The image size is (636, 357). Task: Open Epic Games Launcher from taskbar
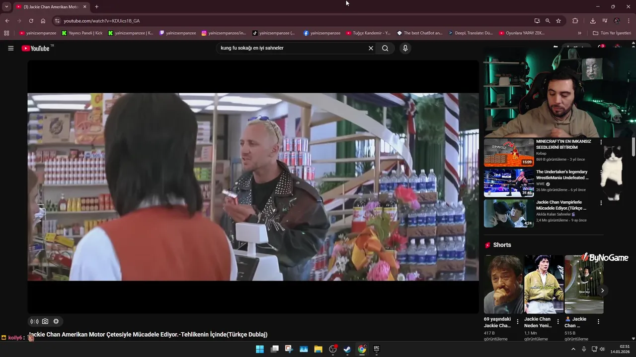pyautogui.click(x=377, y=349)
